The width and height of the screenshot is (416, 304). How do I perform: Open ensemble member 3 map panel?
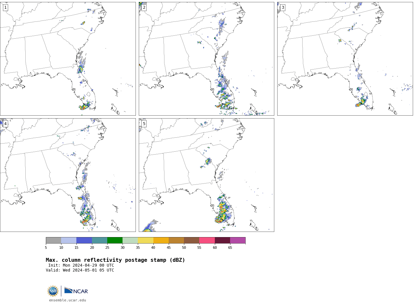345,59
